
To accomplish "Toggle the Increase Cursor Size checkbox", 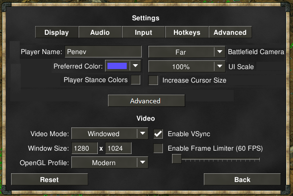I will (x=153, y=80).
